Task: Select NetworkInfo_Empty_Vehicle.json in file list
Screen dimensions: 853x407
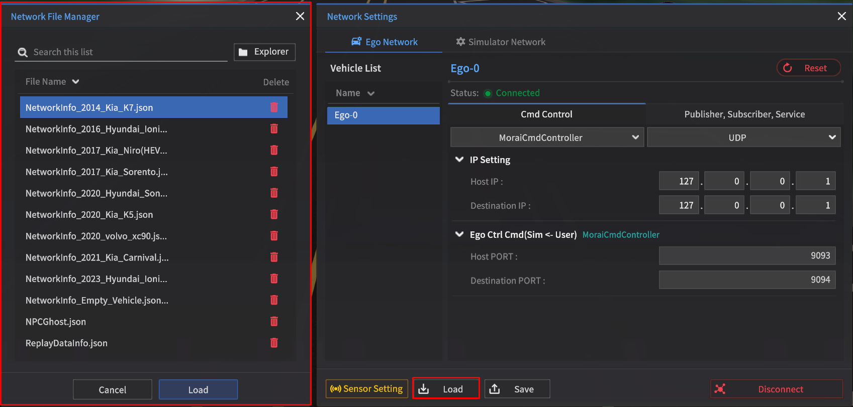Action: click(97, 300)
